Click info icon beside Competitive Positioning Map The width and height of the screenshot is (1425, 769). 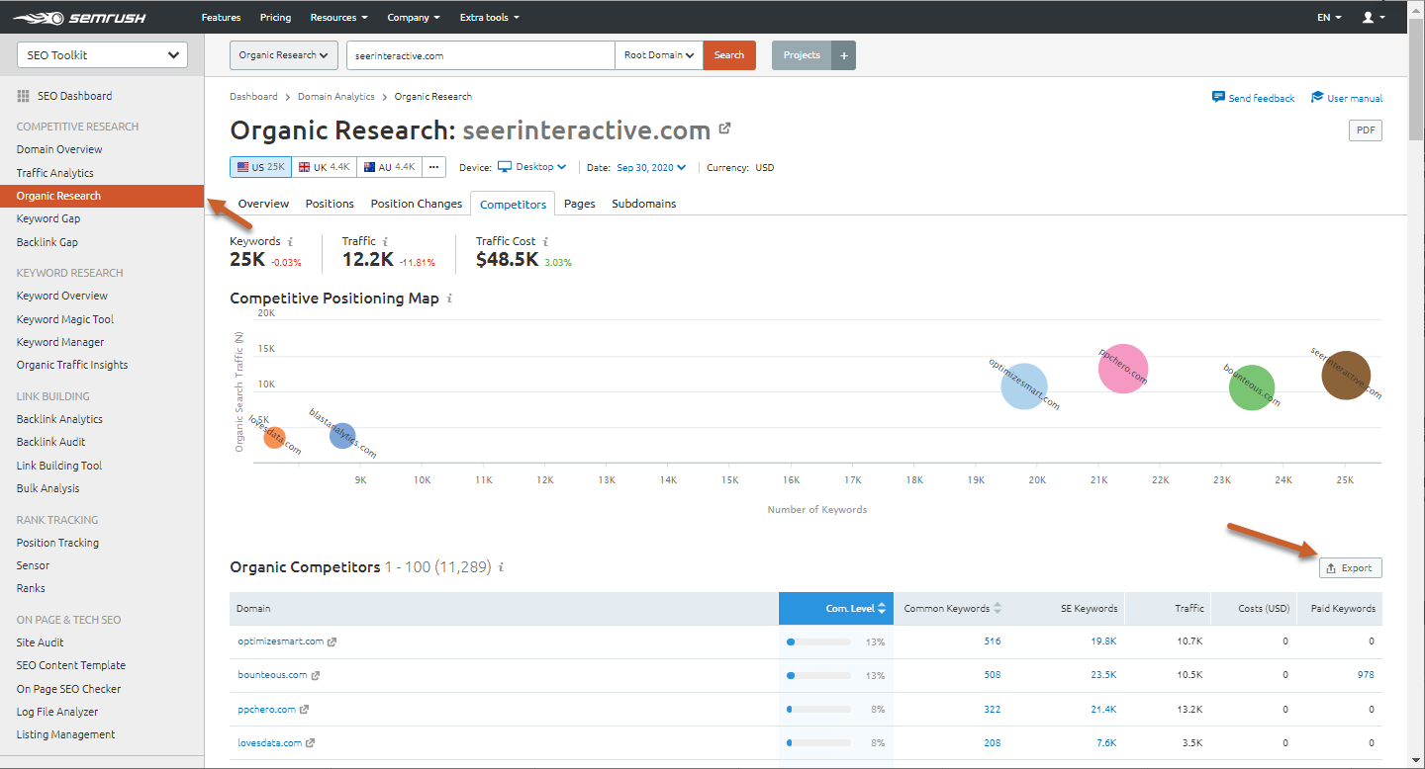[x=449, y=299]
